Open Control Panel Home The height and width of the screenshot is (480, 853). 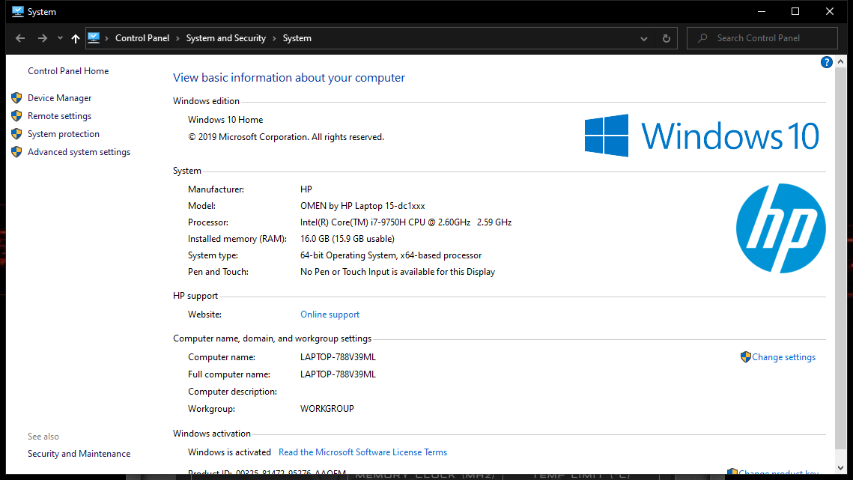[x=68, y=70]
